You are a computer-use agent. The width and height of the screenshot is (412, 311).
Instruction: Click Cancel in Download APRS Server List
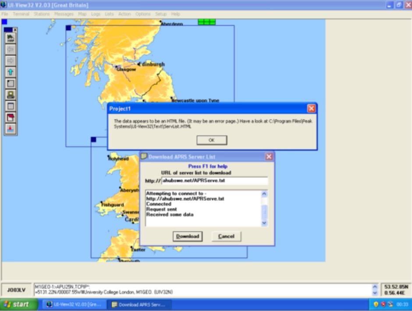(226, 236)
